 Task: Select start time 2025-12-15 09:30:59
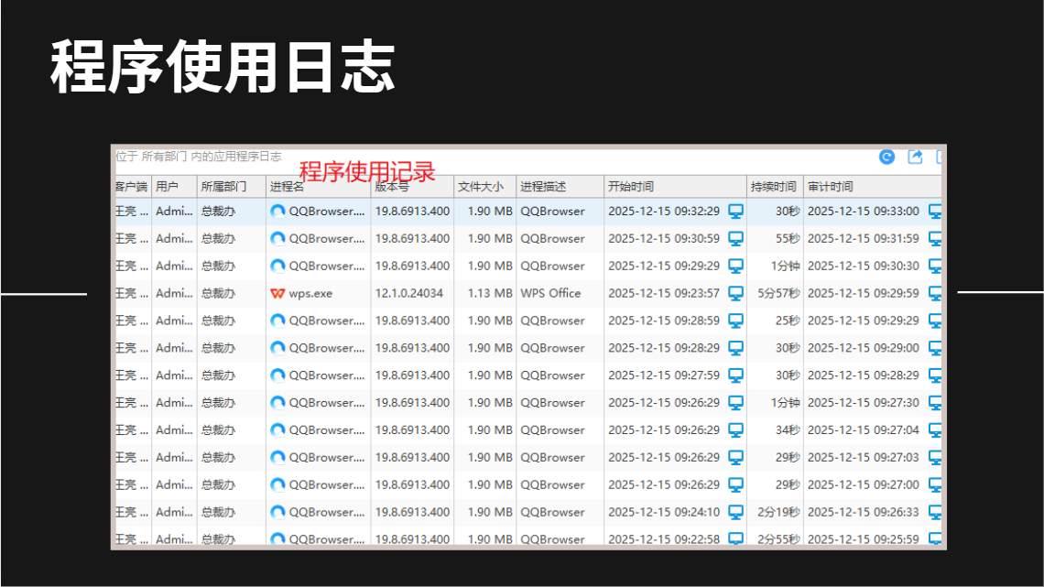[x=664, y=239]
